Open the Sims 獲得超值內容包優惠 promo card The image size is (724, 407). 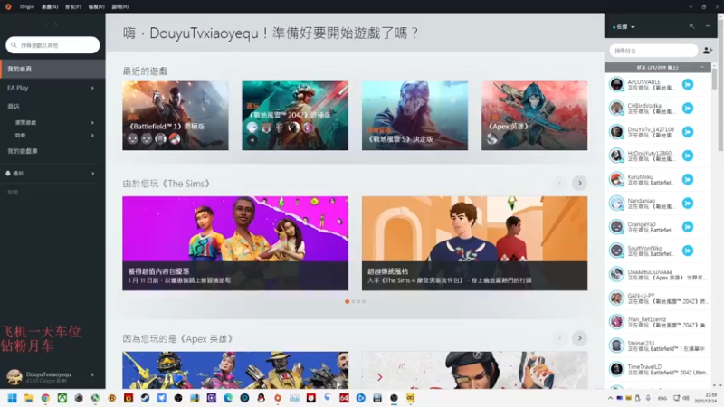point(235,243)
